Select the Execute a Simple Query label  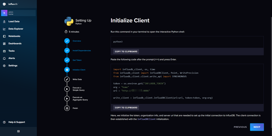pos(79,89)
